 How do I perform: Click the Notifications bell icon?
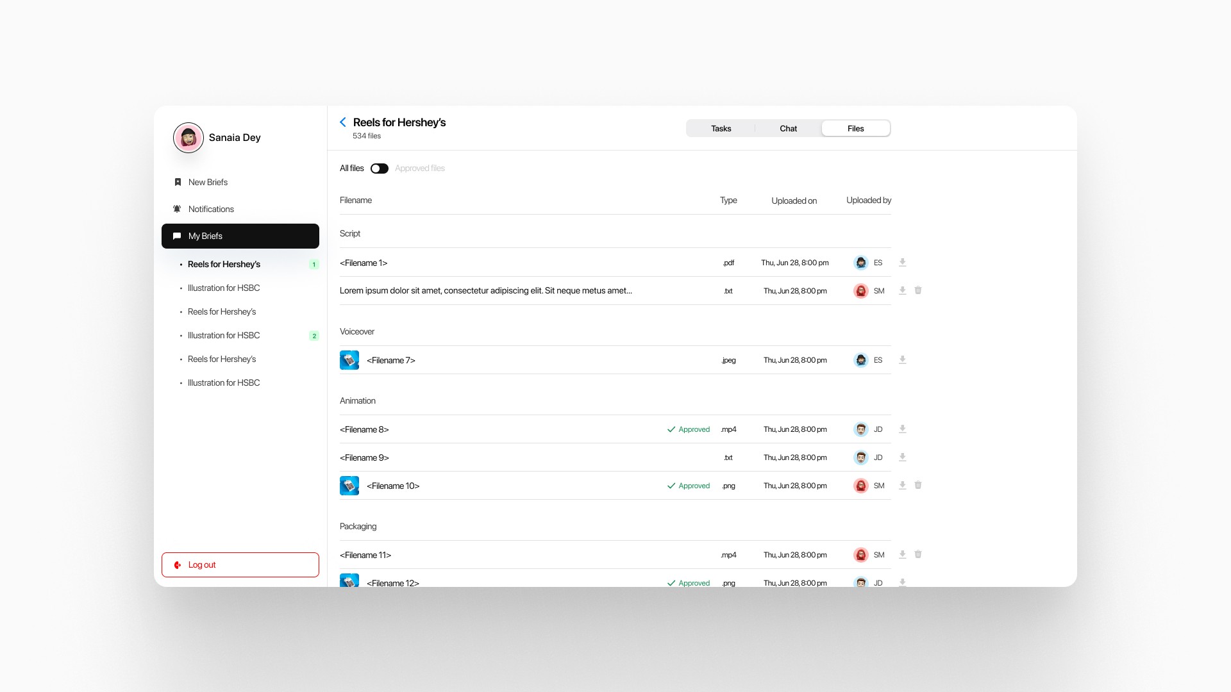pyautogui.click(x=178, y=210)
